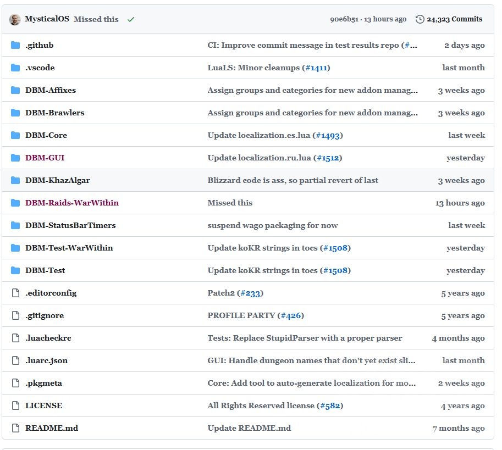502x450 pixels.
Task: View the 24,323 Commits history
Action: coord(454,19)
